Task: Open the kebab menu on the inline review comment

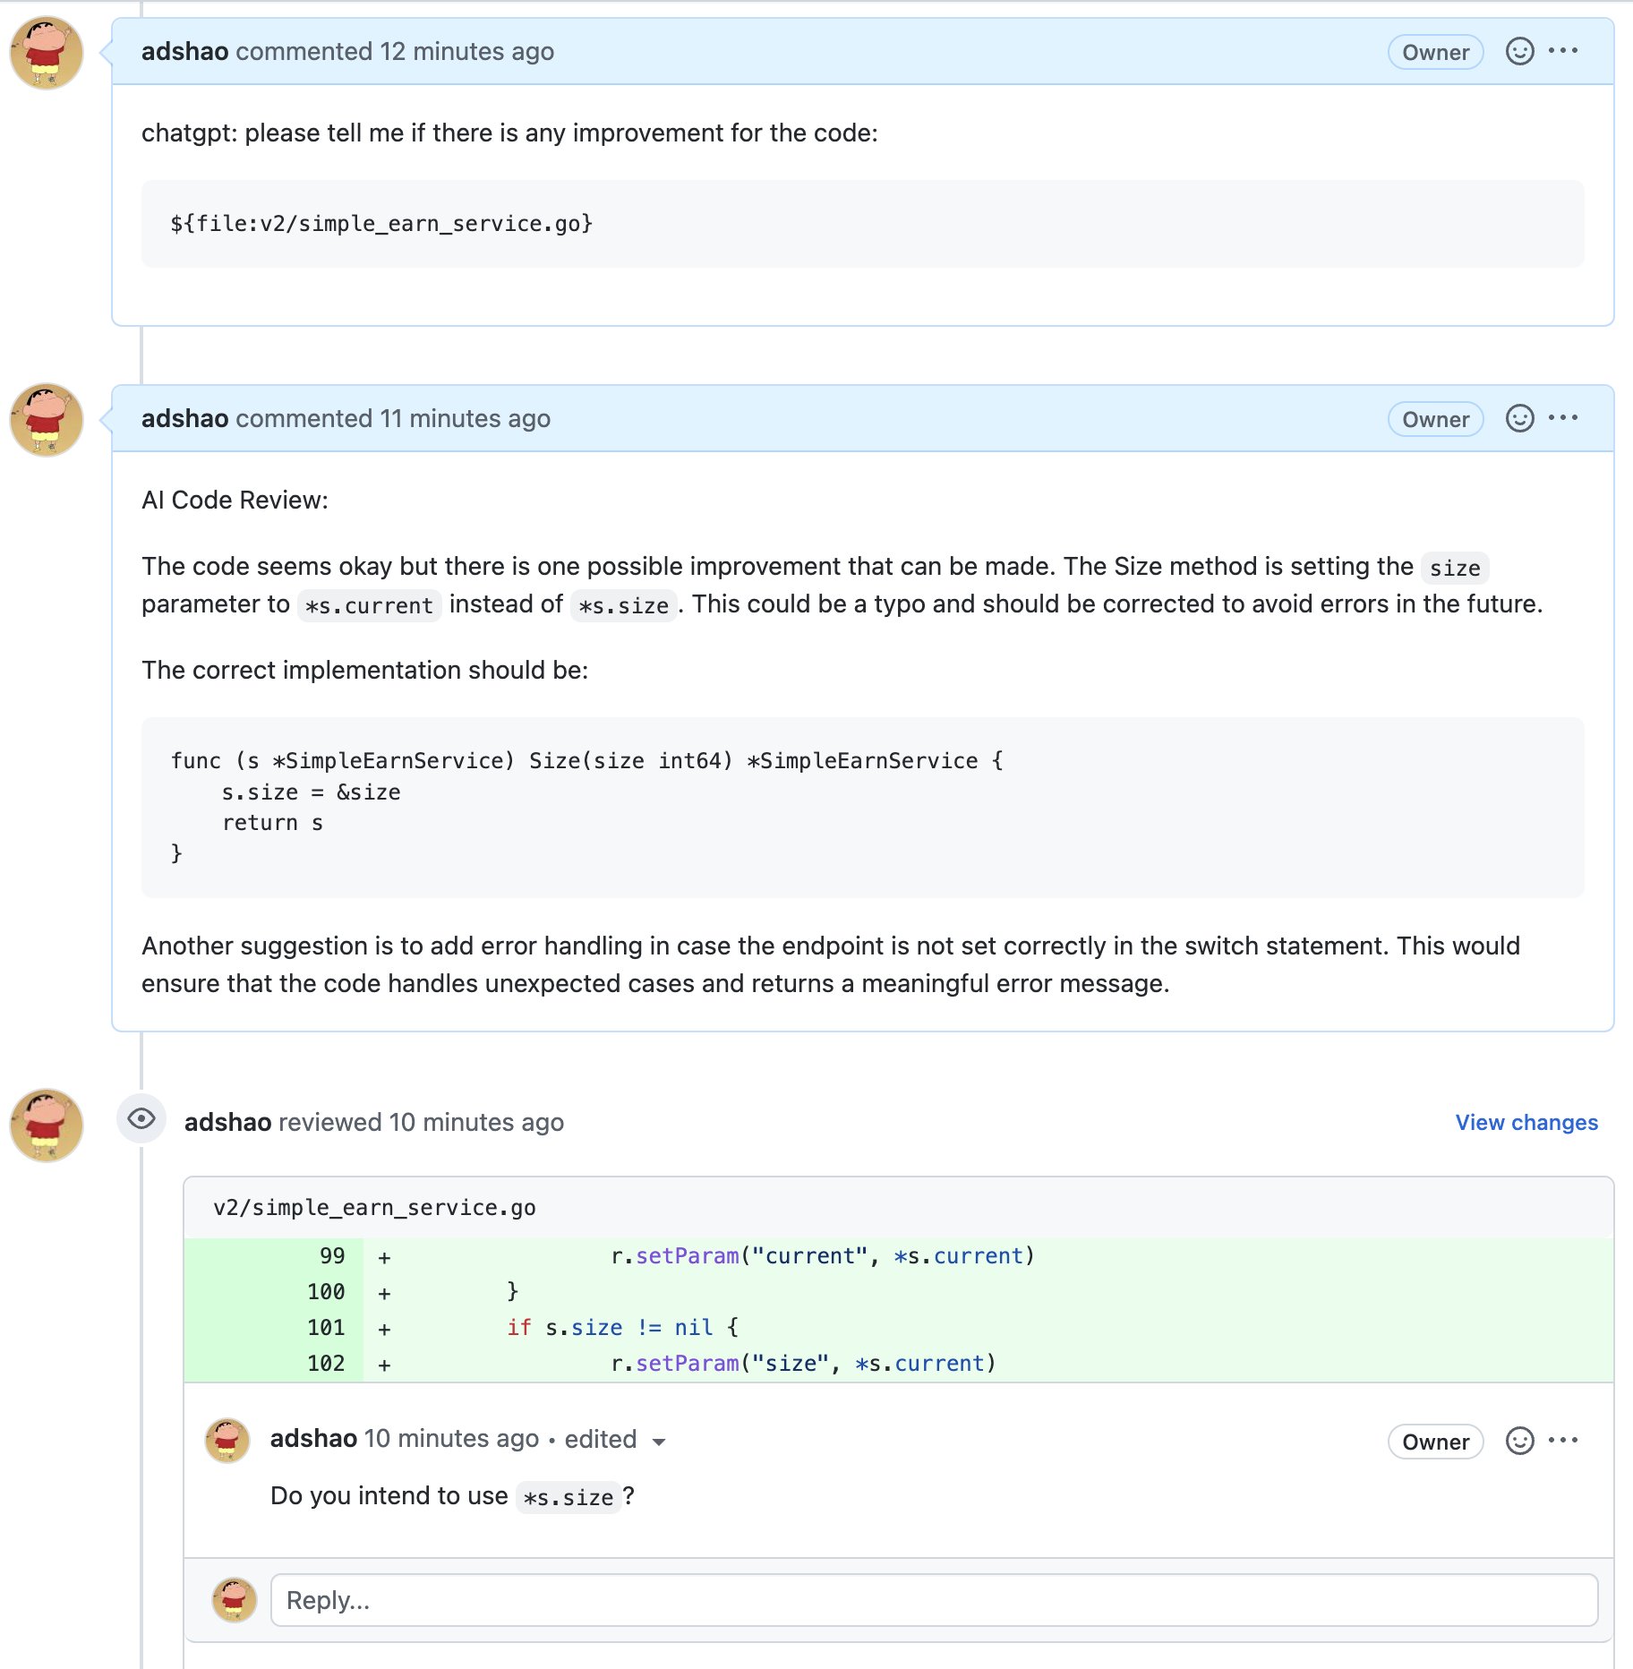Action: coord(1563,1440)
